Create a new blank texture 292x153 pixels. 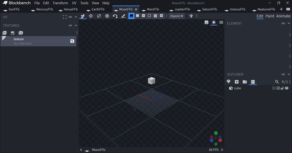(x=4, y=33)
